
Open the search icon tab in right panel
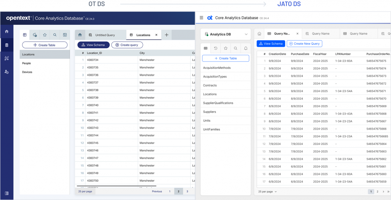(x=236, y=49)
